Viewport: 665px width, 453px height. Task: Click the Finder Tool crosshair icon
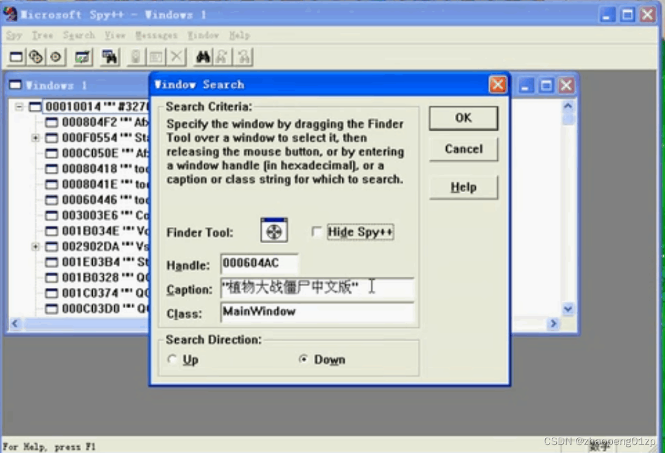pyautogui.click(x=274, y=231)
